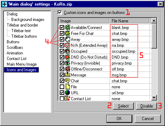Click the Privacy Invisible flower icon
The image size is (165, 126).
click(67, 63)
